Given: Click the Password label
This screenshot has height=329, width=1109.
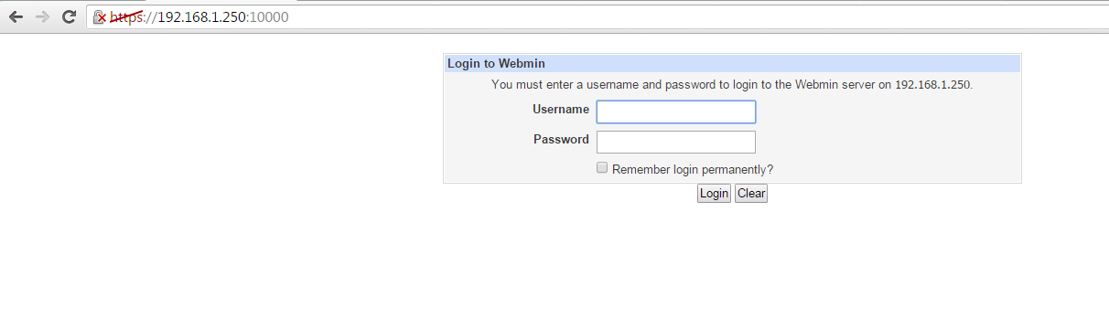Looking at the screenshot, I should click(561, 140).
